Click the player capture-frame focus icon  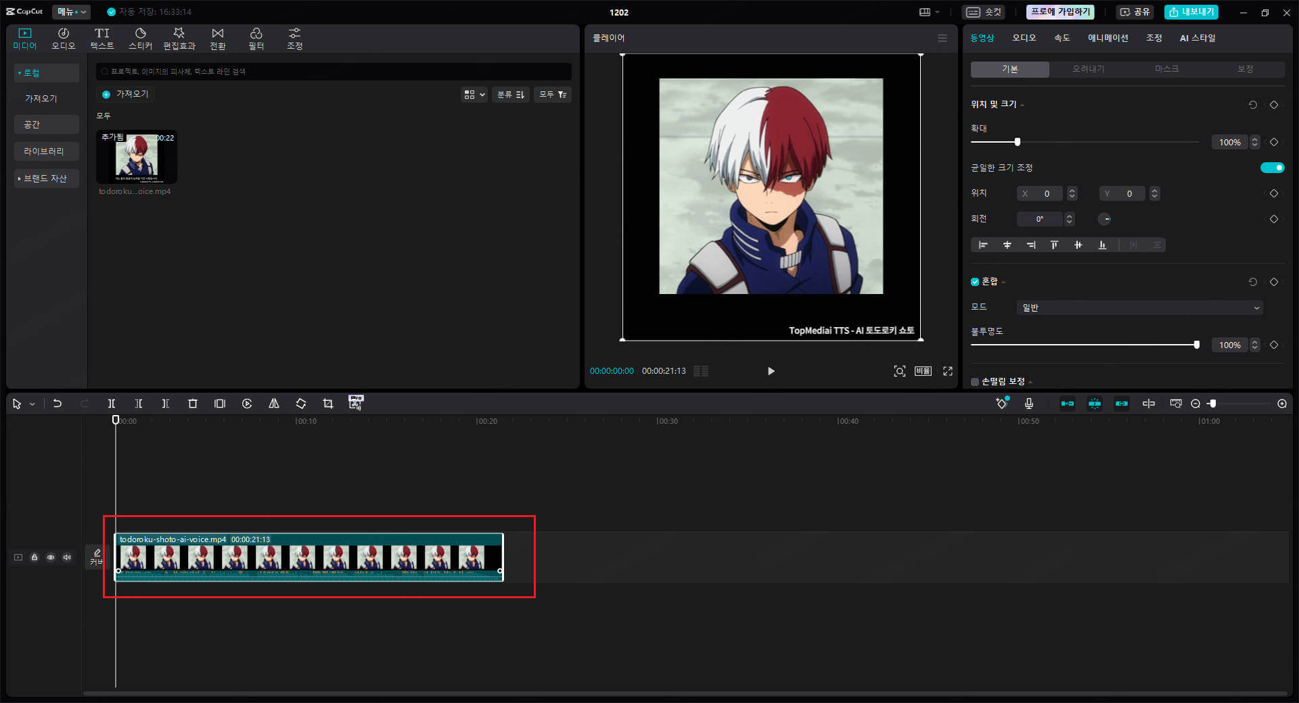(900, 371)
